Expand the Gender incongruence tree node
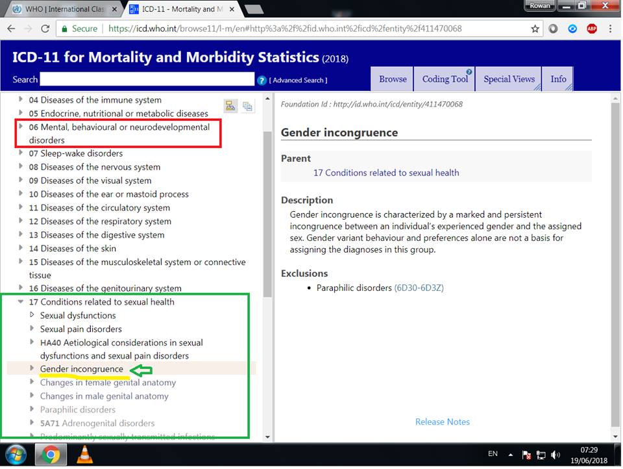Screen dimensions: 623x469 (32, 369)
